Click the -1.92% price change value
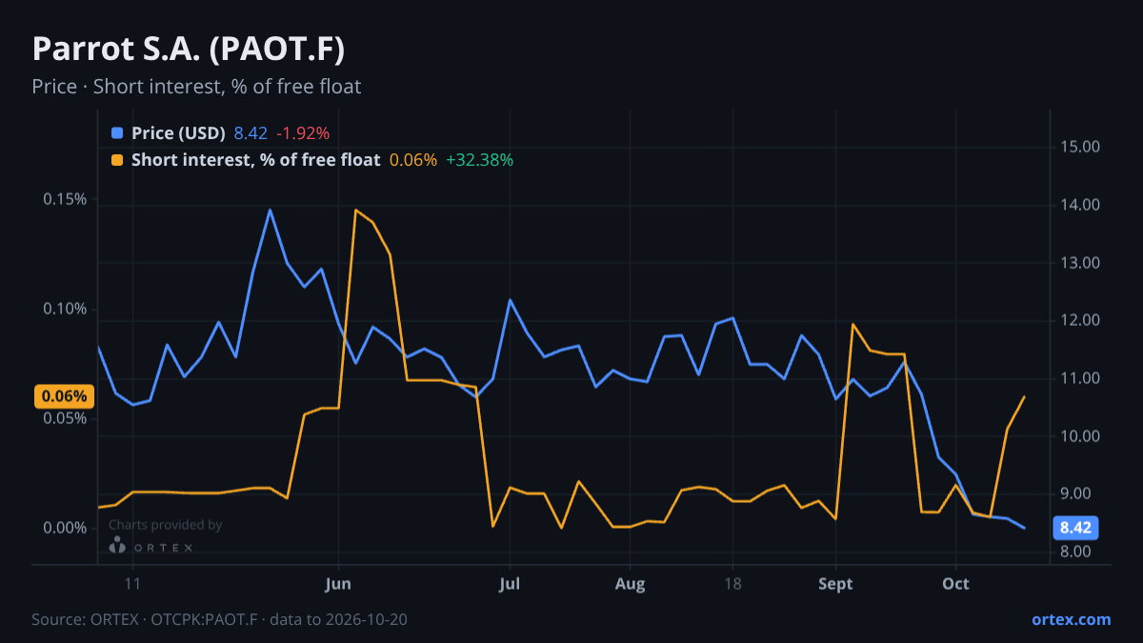The height and width of the screenshot is (643, 1143). click(303, 133)
